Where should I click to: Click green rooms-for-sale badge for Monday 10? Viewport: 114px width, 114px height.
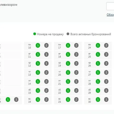click(x=38, y=45)
